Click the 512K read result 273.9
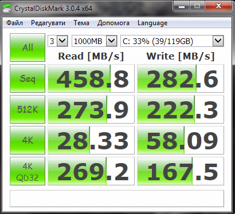This screenshot has height=214, width=235. click(x=91, y=109)
